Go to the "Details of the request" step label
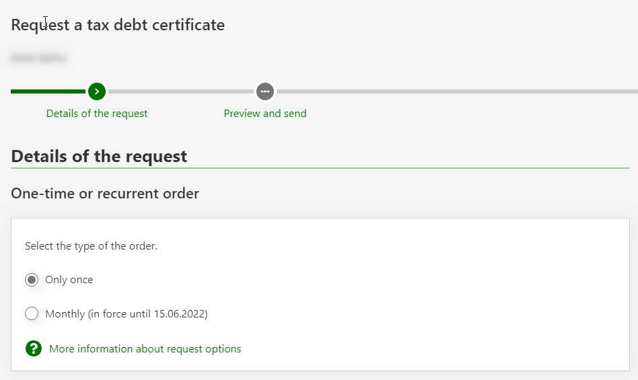 pos(97,114)
